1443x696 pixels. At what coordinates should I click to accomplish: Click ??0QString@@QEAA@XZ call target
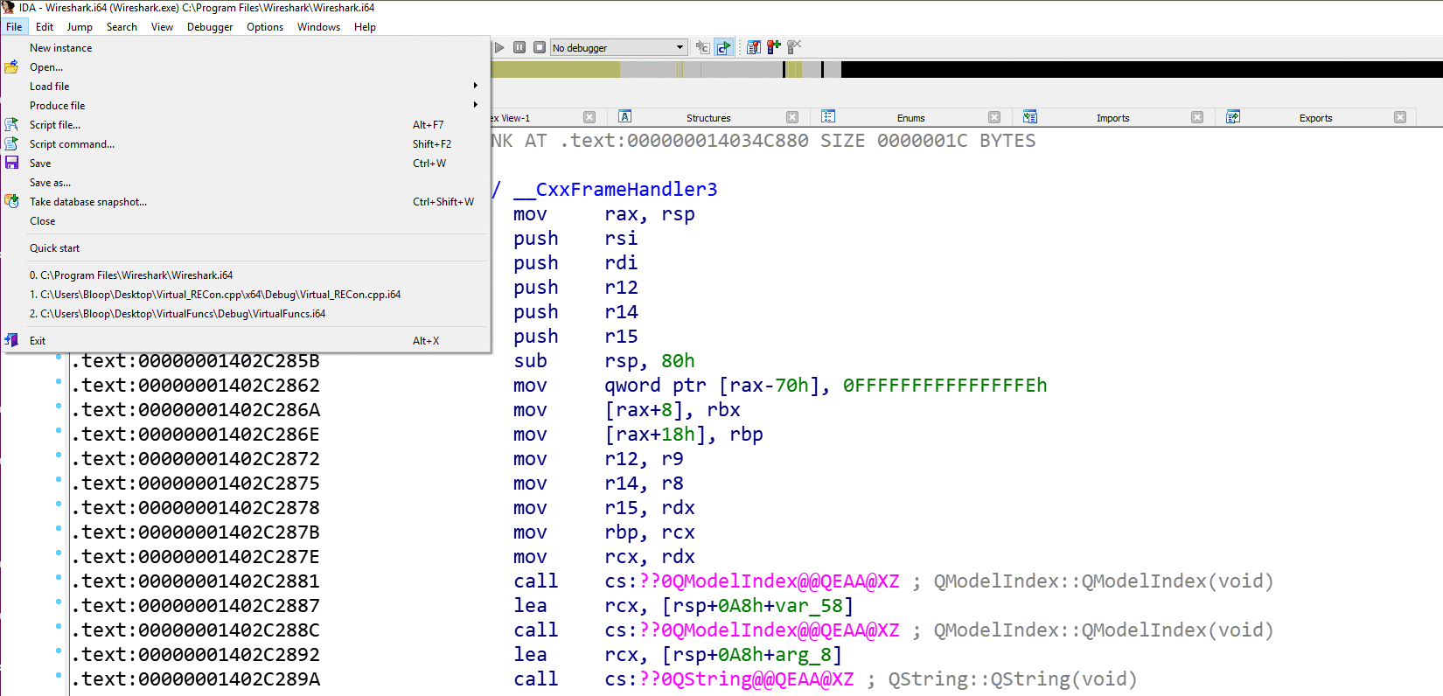coord(747,679)
